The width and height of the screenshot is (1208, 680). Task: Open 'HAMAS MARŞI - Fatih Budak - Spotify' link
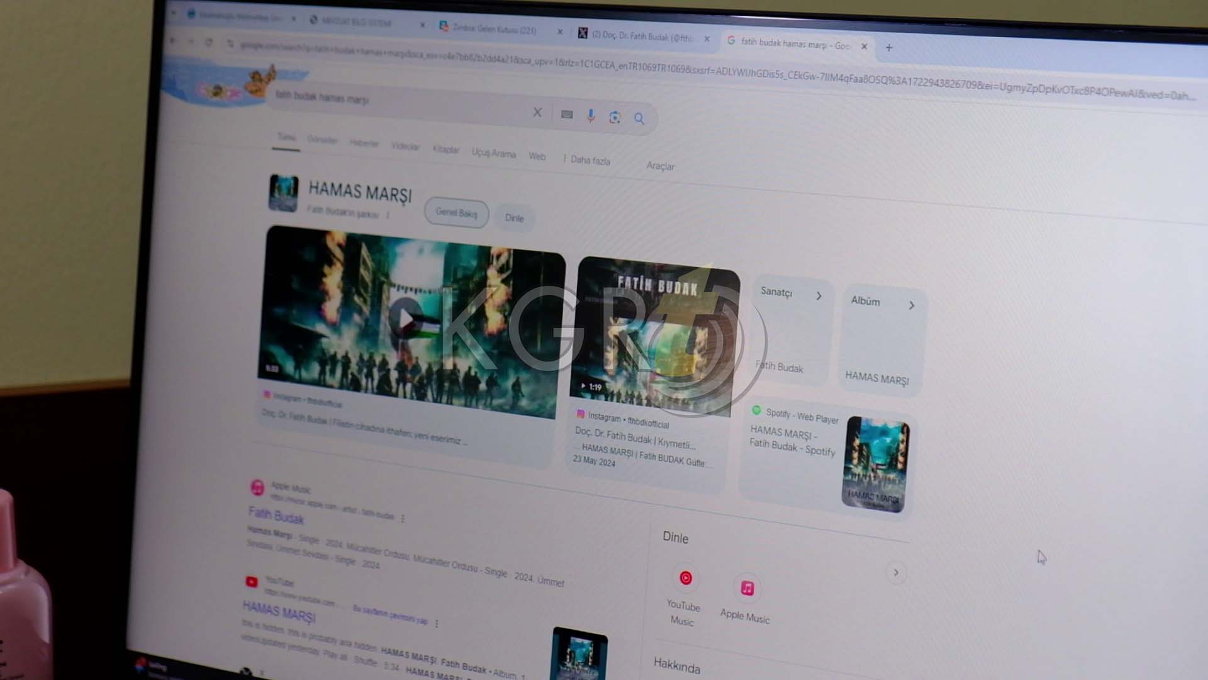tap(793, 440)
